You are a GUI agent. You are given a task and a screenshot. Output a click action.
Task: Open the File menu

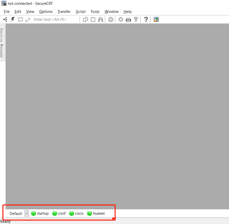[7, 12]
